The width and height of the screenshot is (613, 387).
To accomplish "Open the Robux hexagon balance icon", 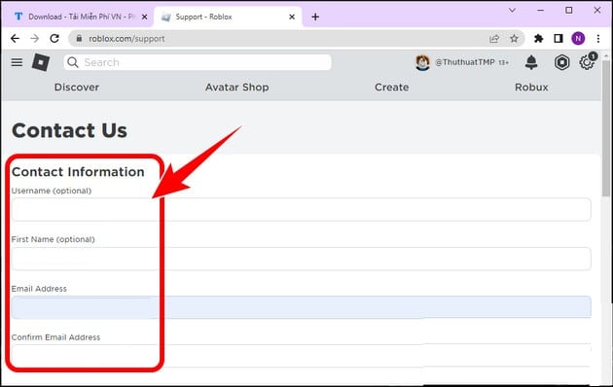I will pos(561,62).
